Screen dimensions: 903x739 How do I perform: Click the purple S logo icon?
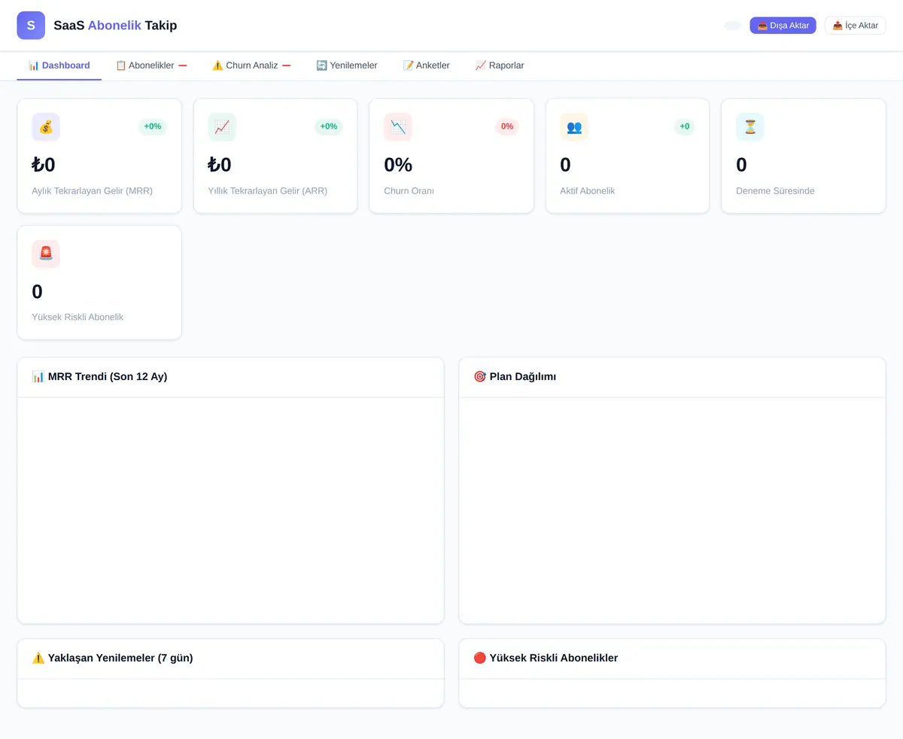coord(31,26)
